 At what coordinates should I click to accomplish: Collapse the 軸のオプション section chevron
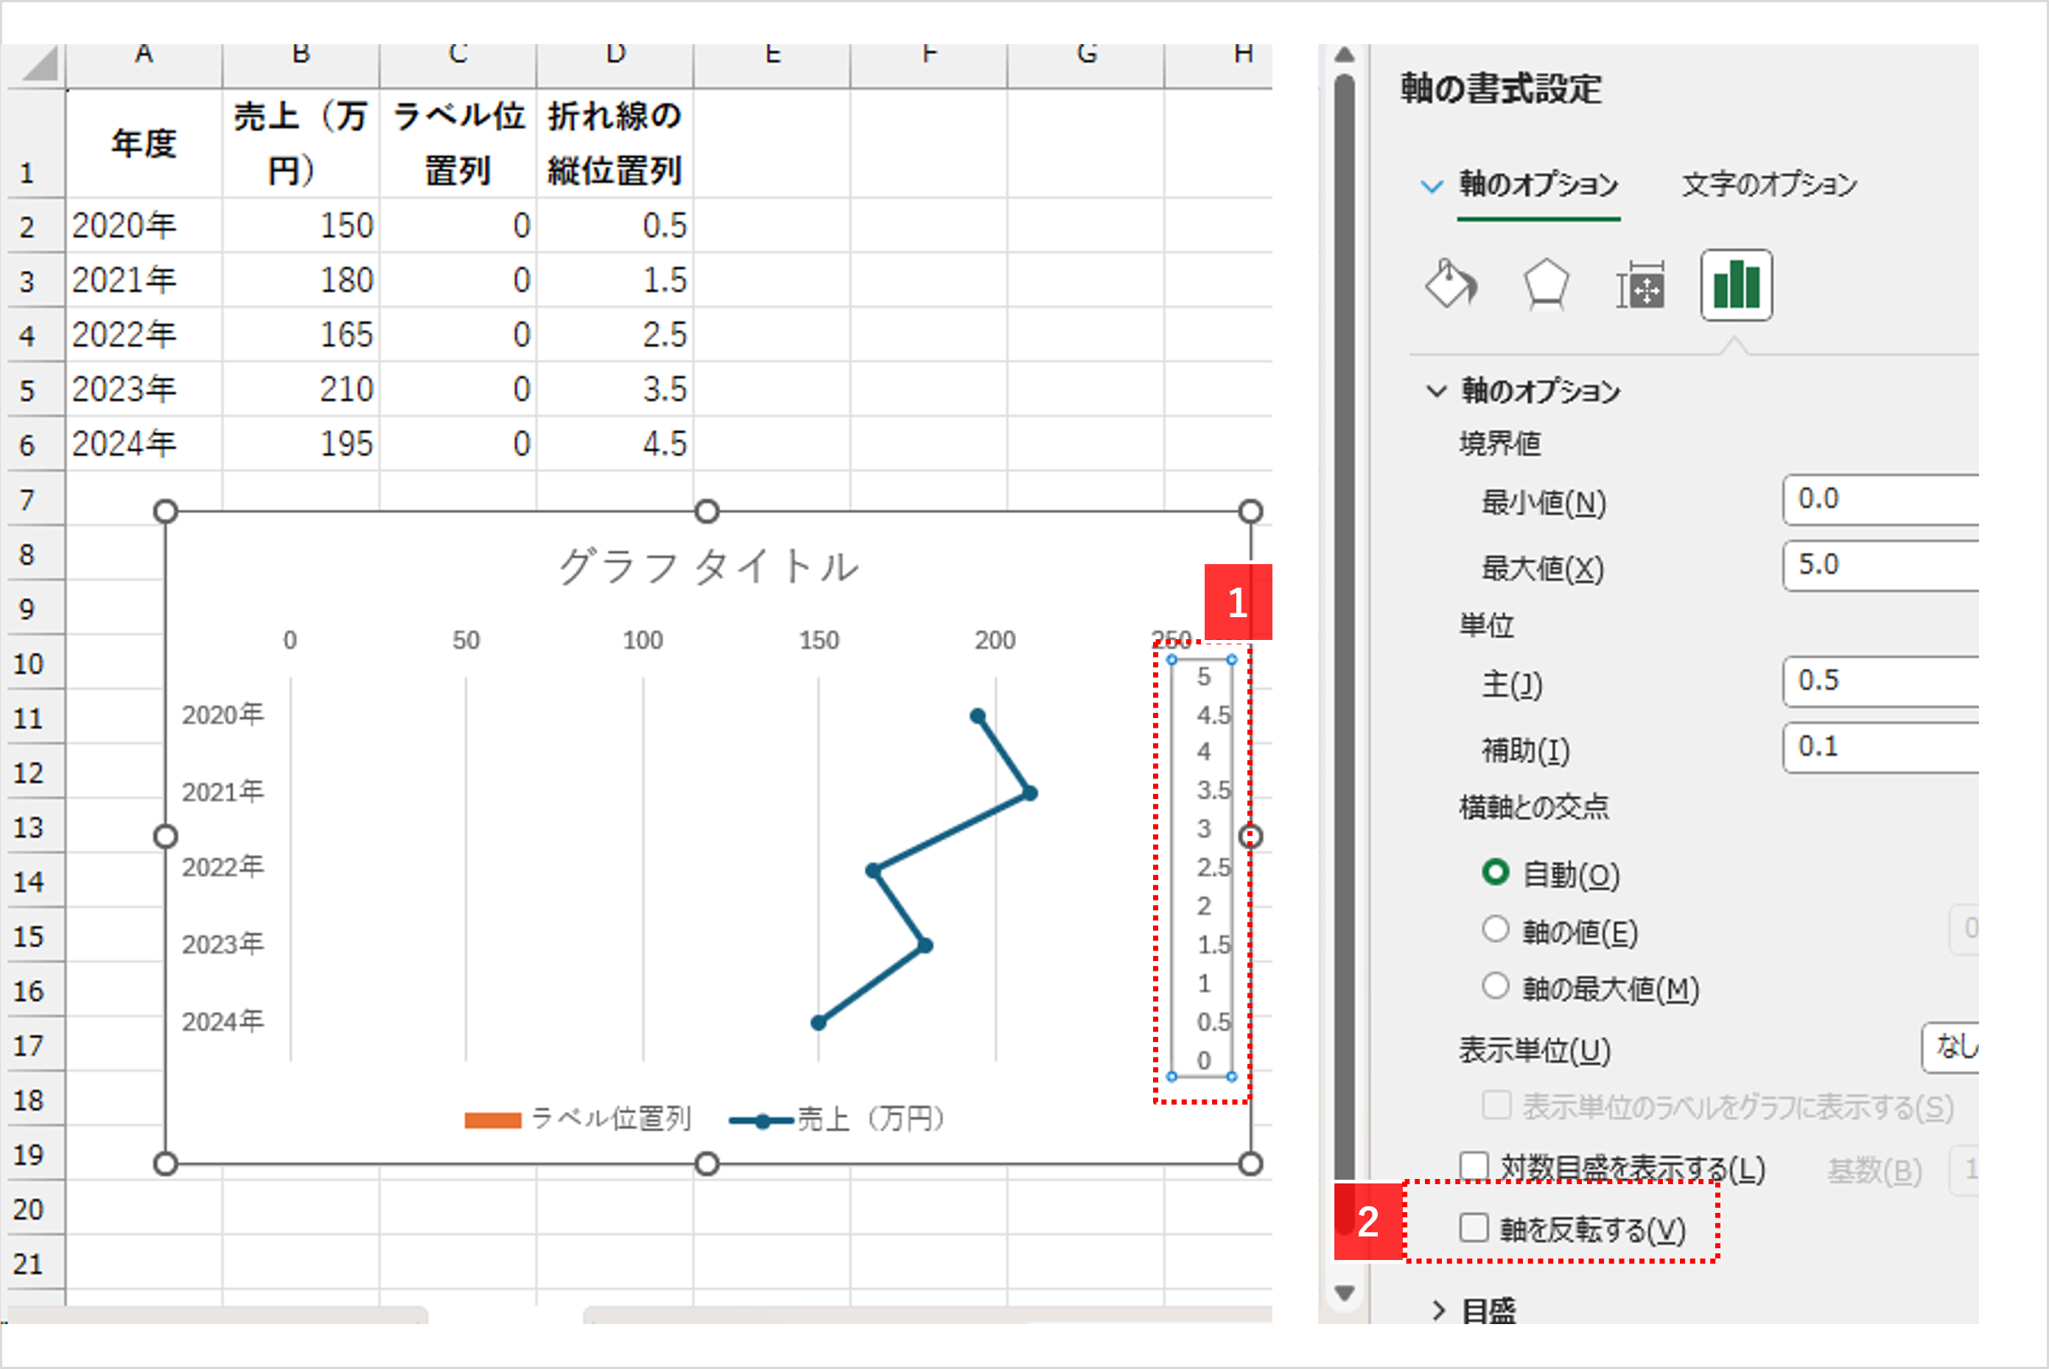click(1436, 390)
